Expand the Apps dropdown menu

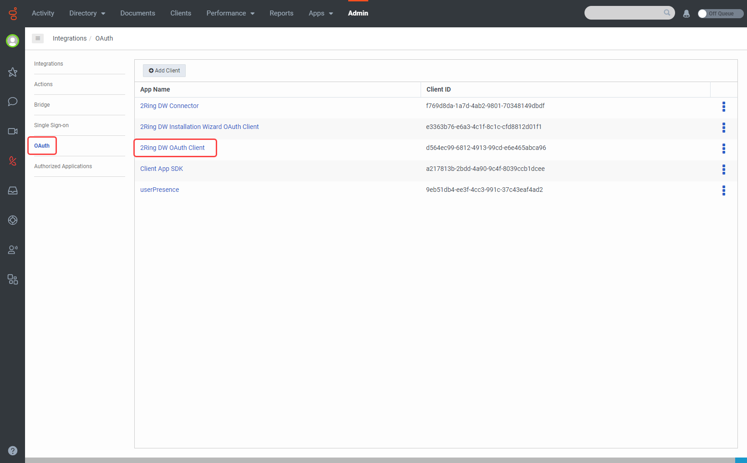(x=320, y=13)
